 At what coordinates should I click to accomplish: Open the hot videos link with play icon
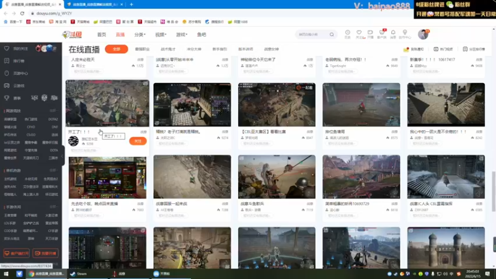[443, 49]
